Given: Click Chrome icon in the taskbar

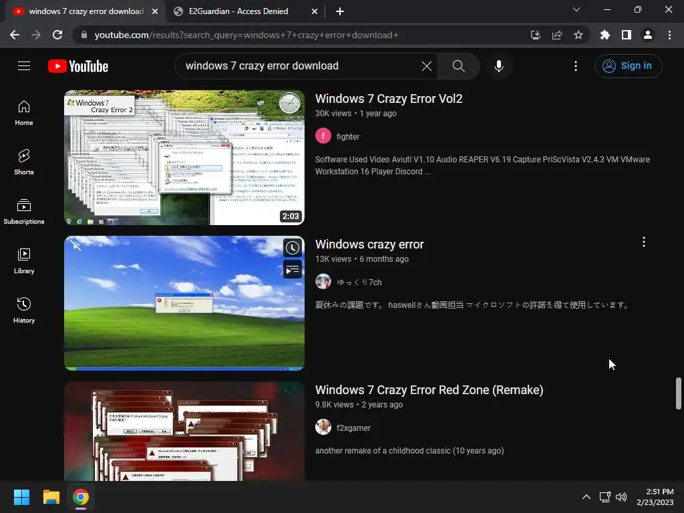Looking at the screenshot, I should 81,497.
